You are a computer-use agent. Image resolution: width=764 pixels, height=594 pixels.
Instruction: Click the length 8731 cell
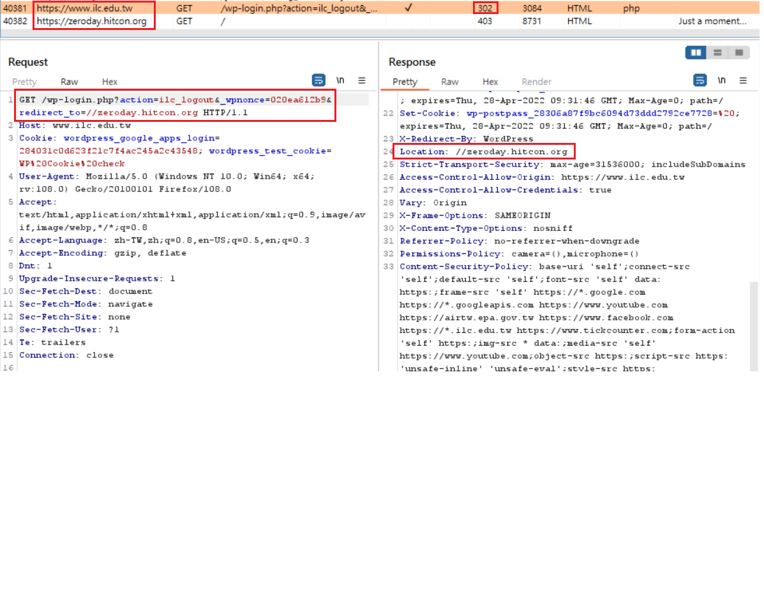(532, 21)
